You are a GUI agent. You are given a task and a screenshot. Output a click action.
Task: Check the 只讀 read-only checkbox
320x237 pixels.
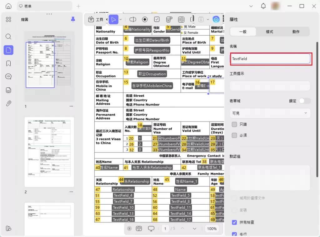coord(234,124)
